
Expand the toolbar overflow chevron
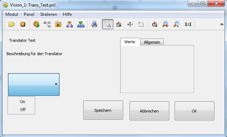pos(222,24)
